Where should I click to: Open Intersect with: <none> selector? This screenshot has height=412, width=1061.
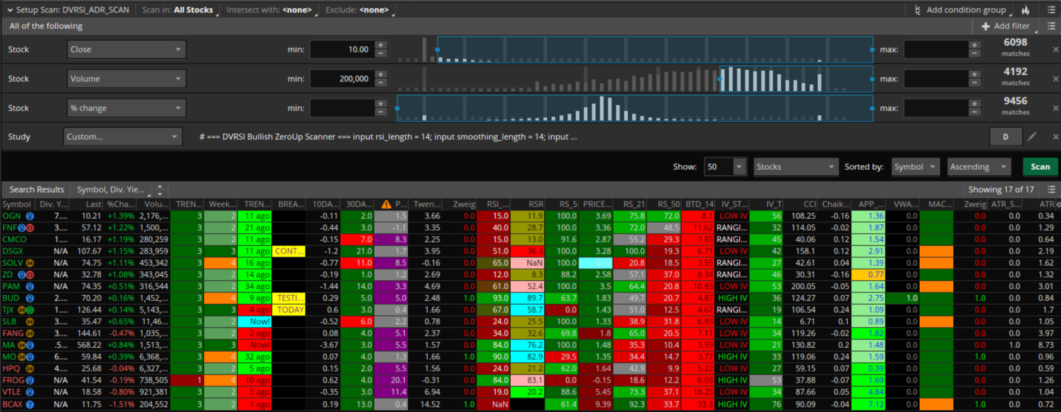tap(269, 10)
